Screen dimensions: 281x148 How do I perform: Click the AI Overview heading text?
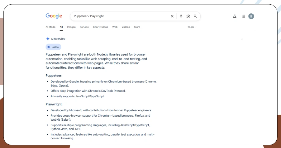[x=58, y=39]
